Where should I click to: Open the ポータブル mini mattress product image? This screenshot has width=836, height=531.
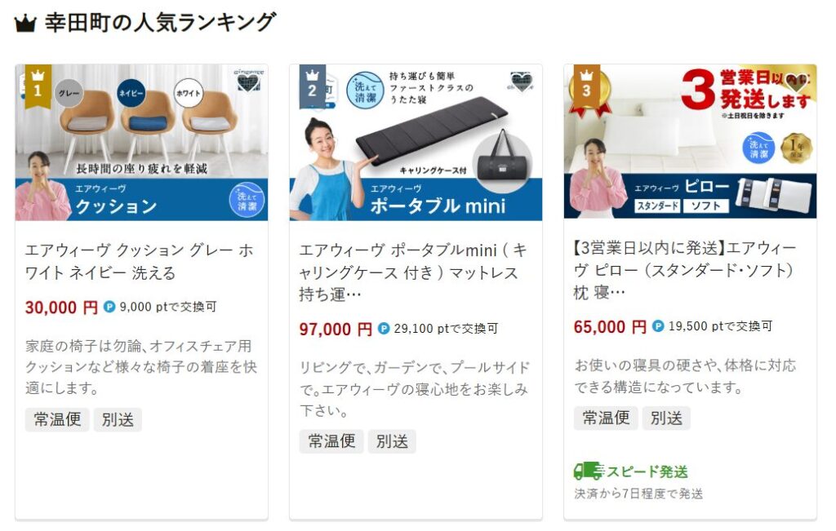416,142
